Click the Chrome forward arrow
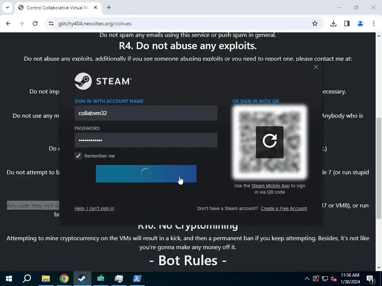382x286 pixels. (x=22, y=23)
